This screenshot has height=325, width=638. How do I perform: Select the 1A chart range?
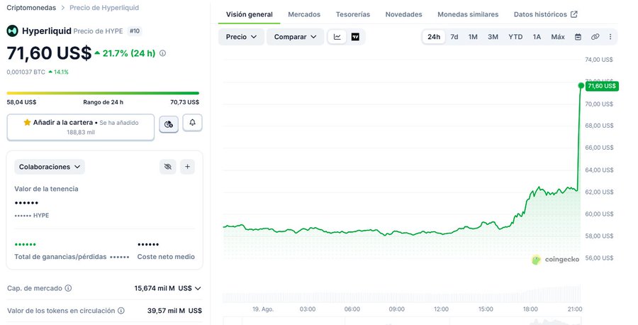537,37
